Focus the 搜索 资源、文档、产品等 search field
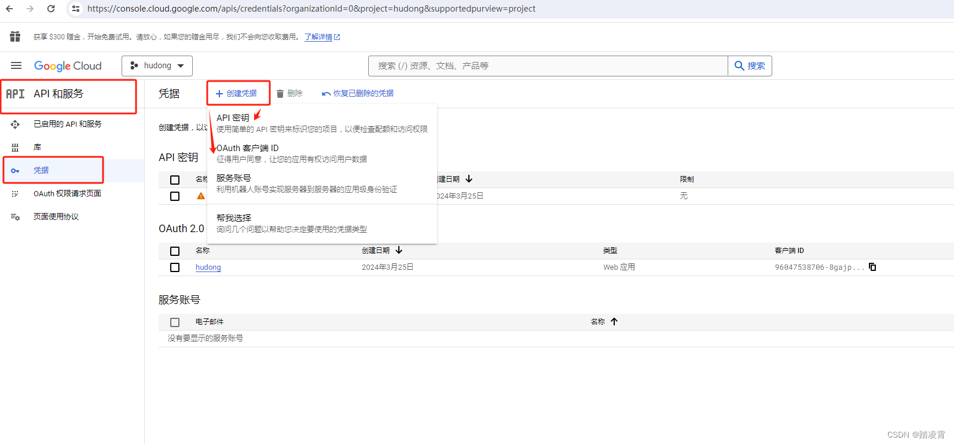This screenshot has height=444, width=954. pyautogui.click(x=548, y=66)
